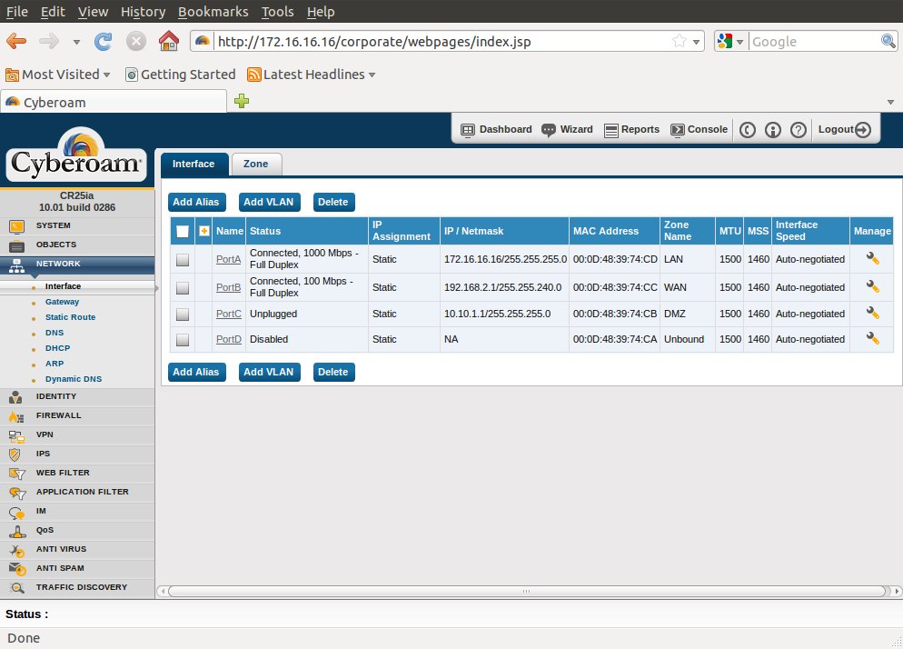Viewport: 903px width, 649px height.
Task: Click in the Google search field
Action: point(813,42)
